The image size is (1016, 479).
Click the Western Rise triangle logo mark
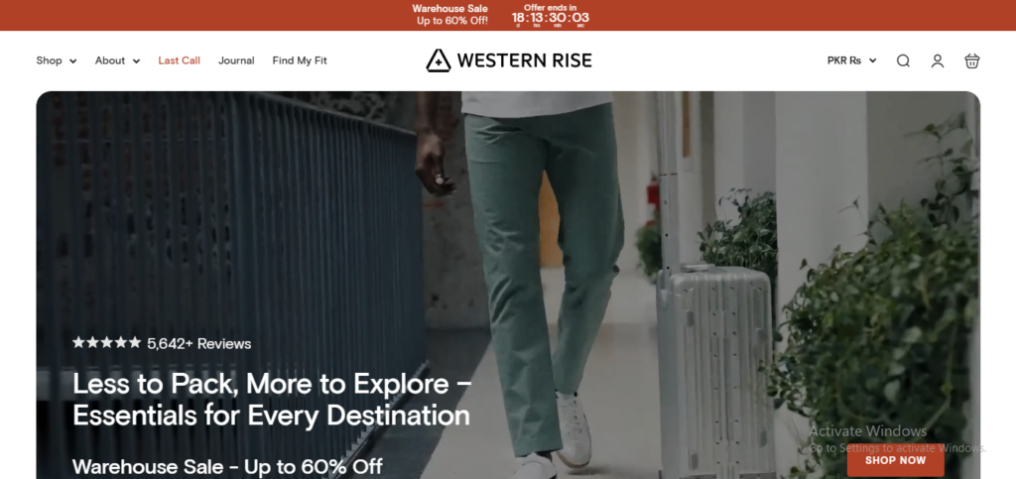(438, 60)
